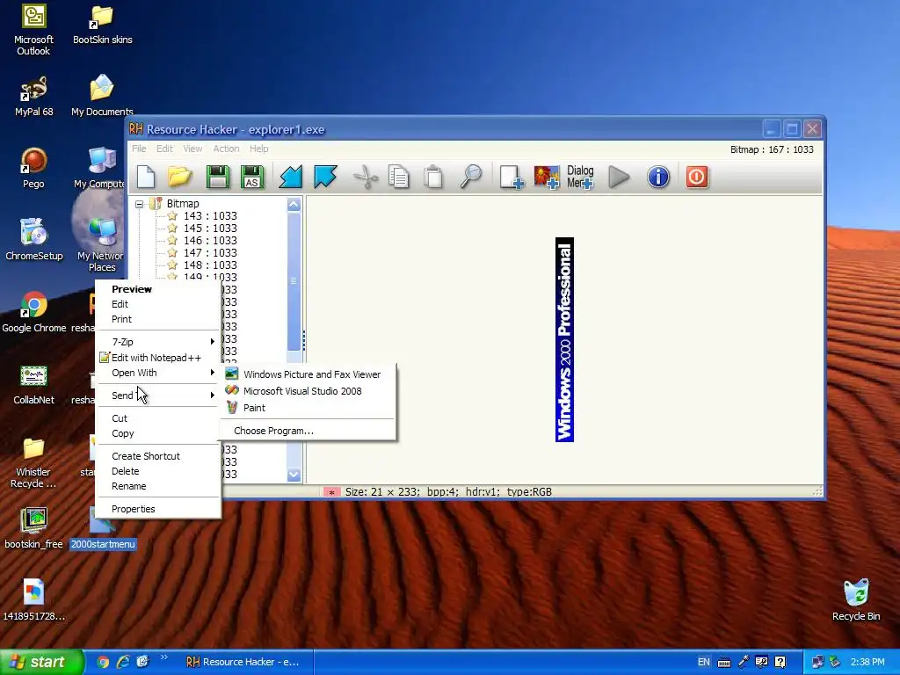Click the Resource Hacker taskbar button
The width and height of the screenshot is (900, 675).
[x=246, y=662]
